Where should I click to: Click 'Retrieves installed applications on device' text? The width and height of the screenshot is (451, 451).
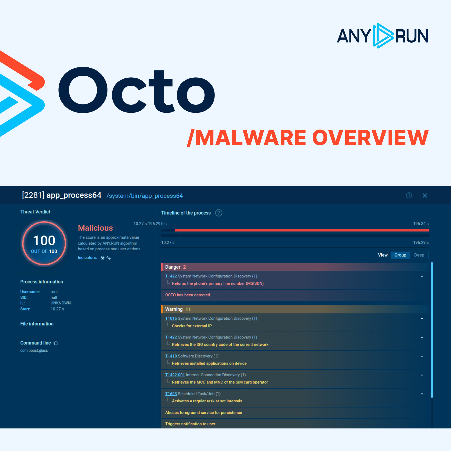pyautogui.click(x=209, y=363)
